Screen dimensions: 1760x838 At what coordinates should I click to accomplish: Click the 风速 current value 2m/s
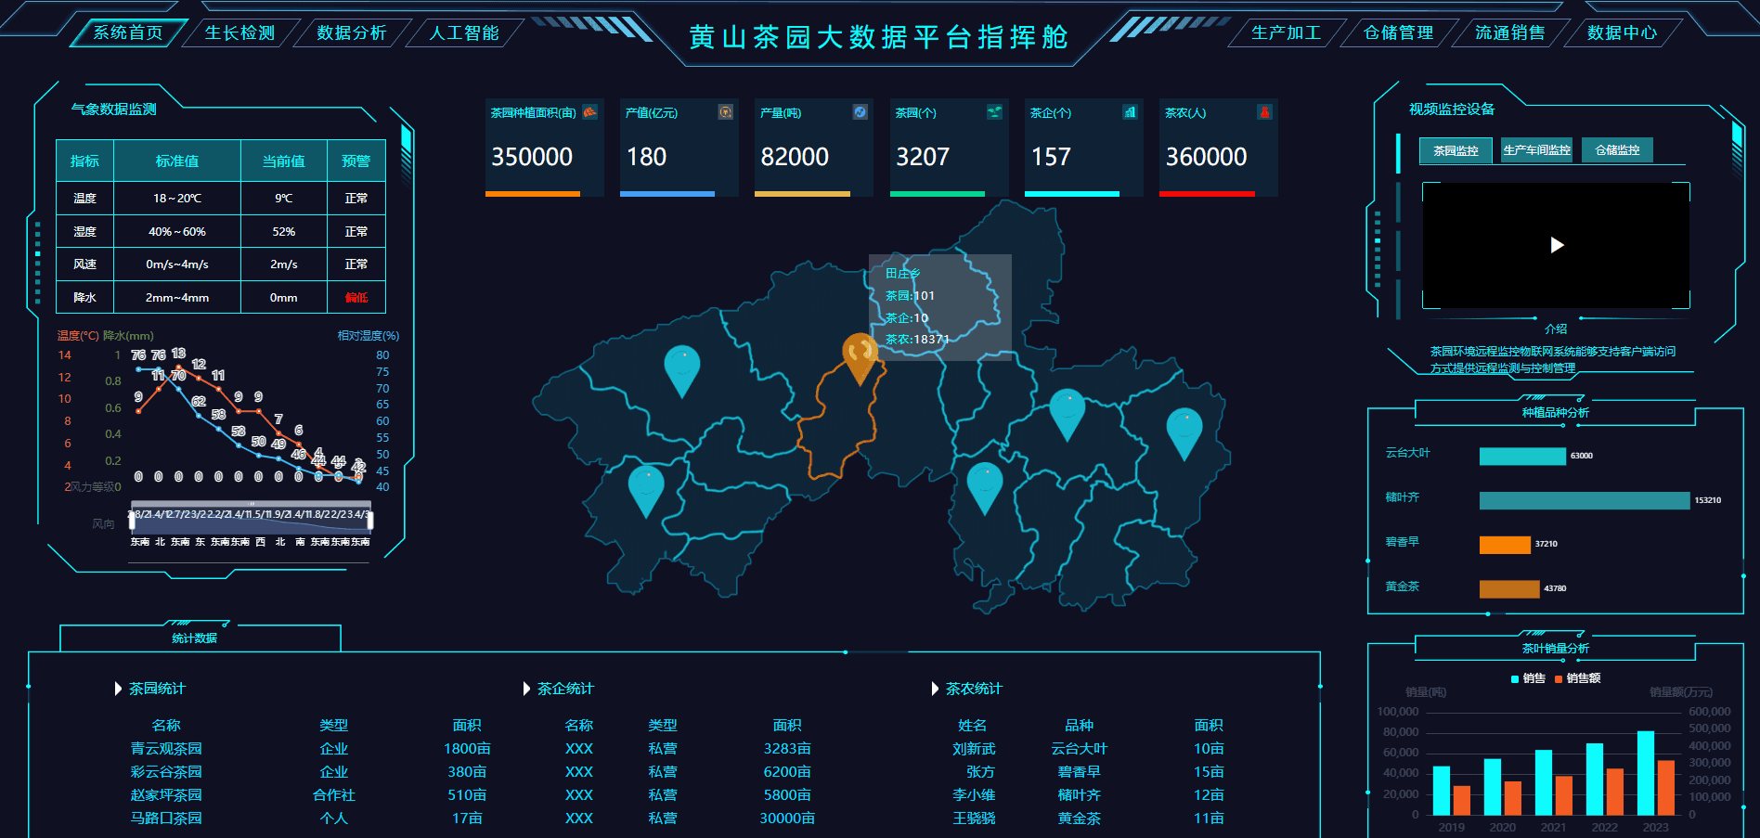[x=284, y=264]
